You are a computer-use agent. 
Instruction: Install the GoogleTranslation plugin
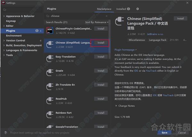point(101,127)
